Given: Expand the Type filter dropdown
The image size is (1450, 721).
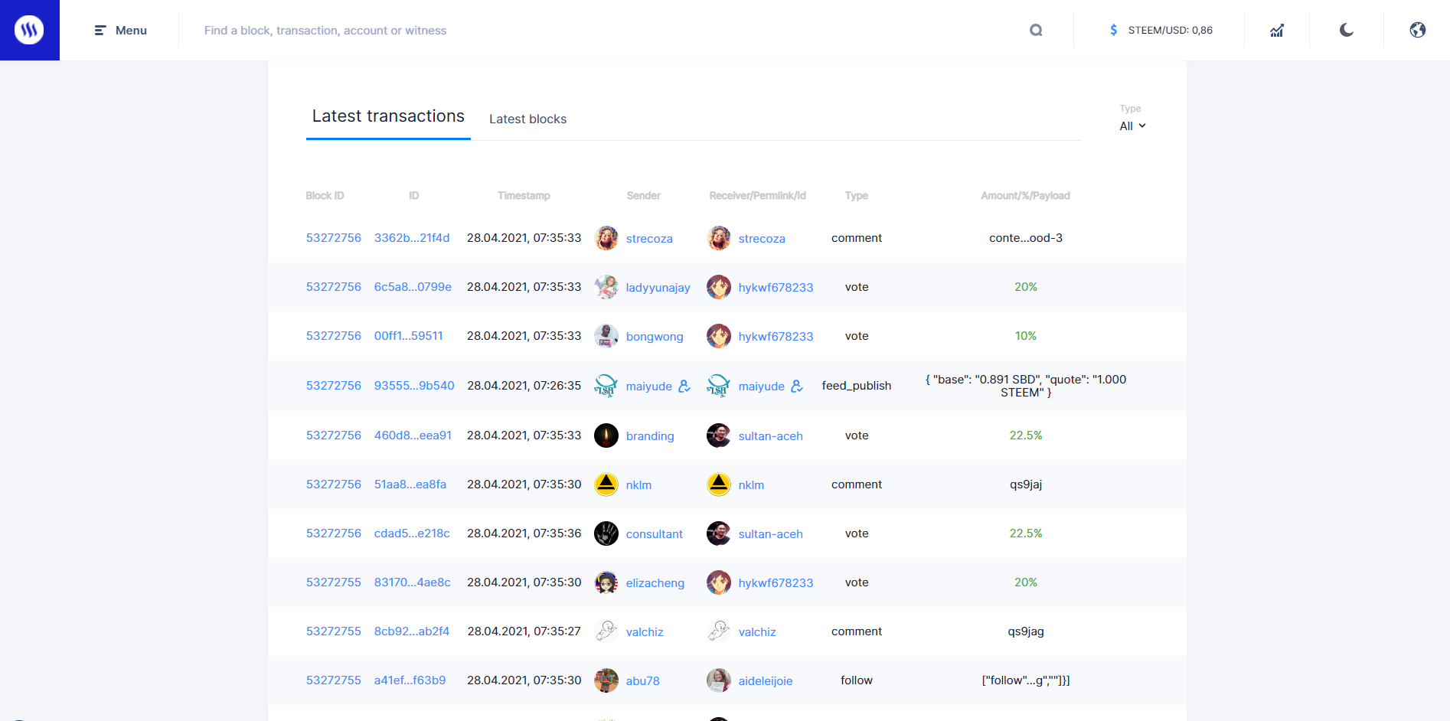Looking at the screenshot, I should (x=1133, y=126).
